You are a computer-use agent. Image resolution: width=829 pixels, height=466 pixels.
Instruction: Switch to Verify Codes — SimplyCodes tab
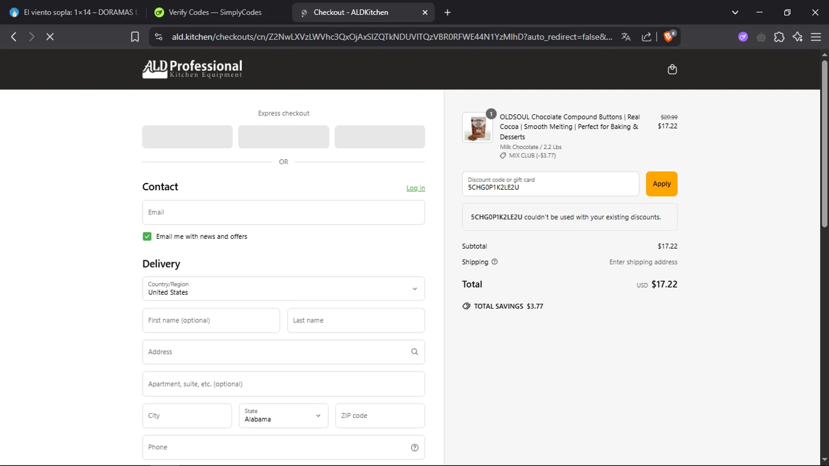pyautogui.click(x=216, y=12)
